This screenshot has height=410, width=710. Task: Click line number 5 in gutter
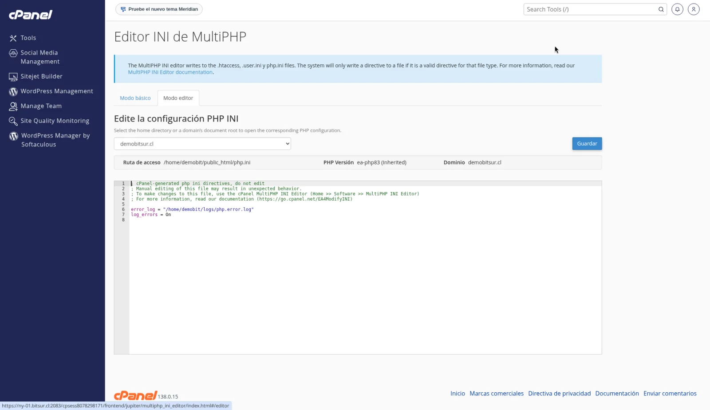click(123, 205)
